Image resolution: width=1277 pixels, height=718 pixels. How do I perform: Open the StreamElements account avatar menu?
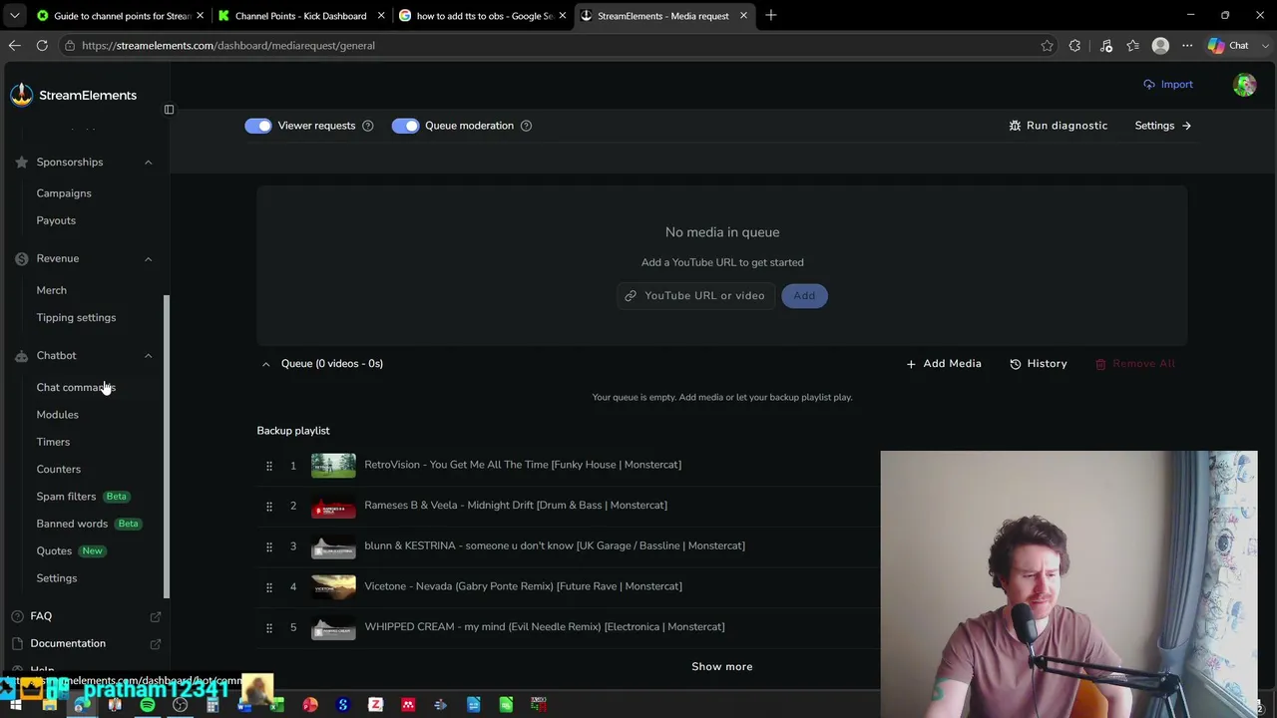point(1244,85)
